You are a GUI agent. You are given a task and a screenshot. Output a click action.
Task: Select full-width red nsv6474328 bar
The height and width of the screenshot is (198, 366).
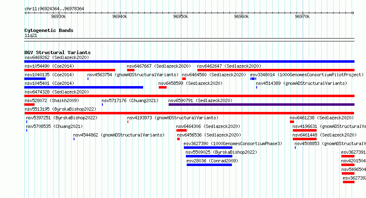point(189,96)
